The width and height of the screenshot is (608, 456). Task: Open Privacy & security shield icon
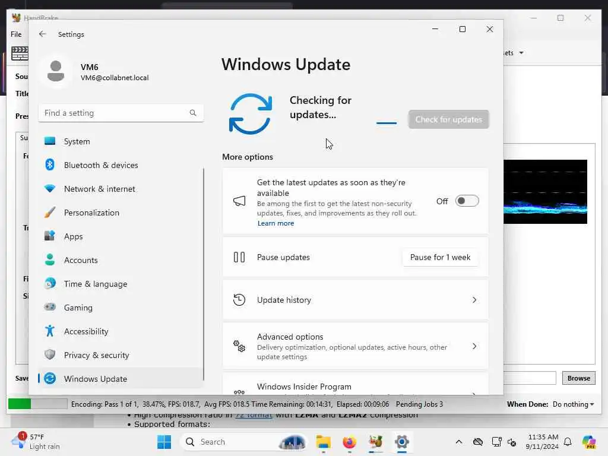(x=50, y=354)
